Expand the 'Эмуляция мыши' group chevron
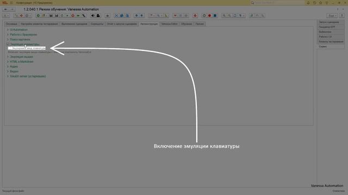348x195 pixels. (x=8, y=57)
